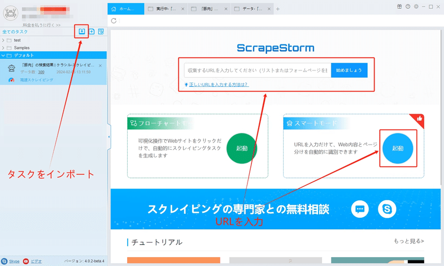This screenshot has height=266, width=444.
Task: Collapse the デフォルト folder
Action: pos(3,55)
